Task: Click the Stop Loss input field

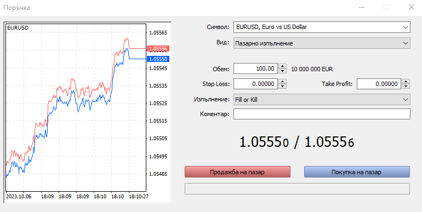Action: point(255,84)
